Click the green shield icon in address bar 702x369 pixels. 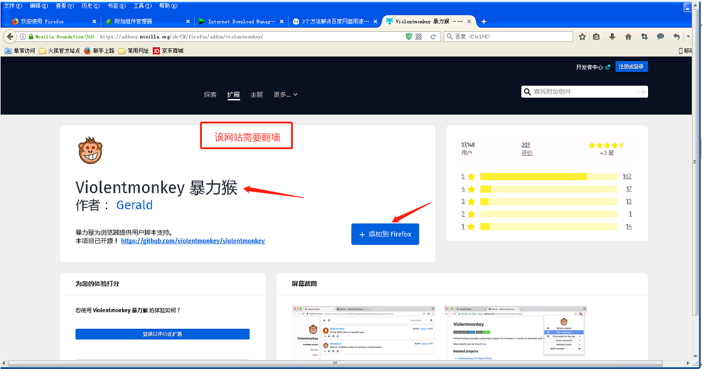point(409,37)
